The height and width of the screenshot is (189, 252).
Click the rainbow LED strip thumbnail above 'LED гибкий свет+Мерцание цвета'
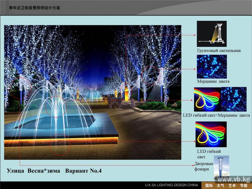[207, 99]
